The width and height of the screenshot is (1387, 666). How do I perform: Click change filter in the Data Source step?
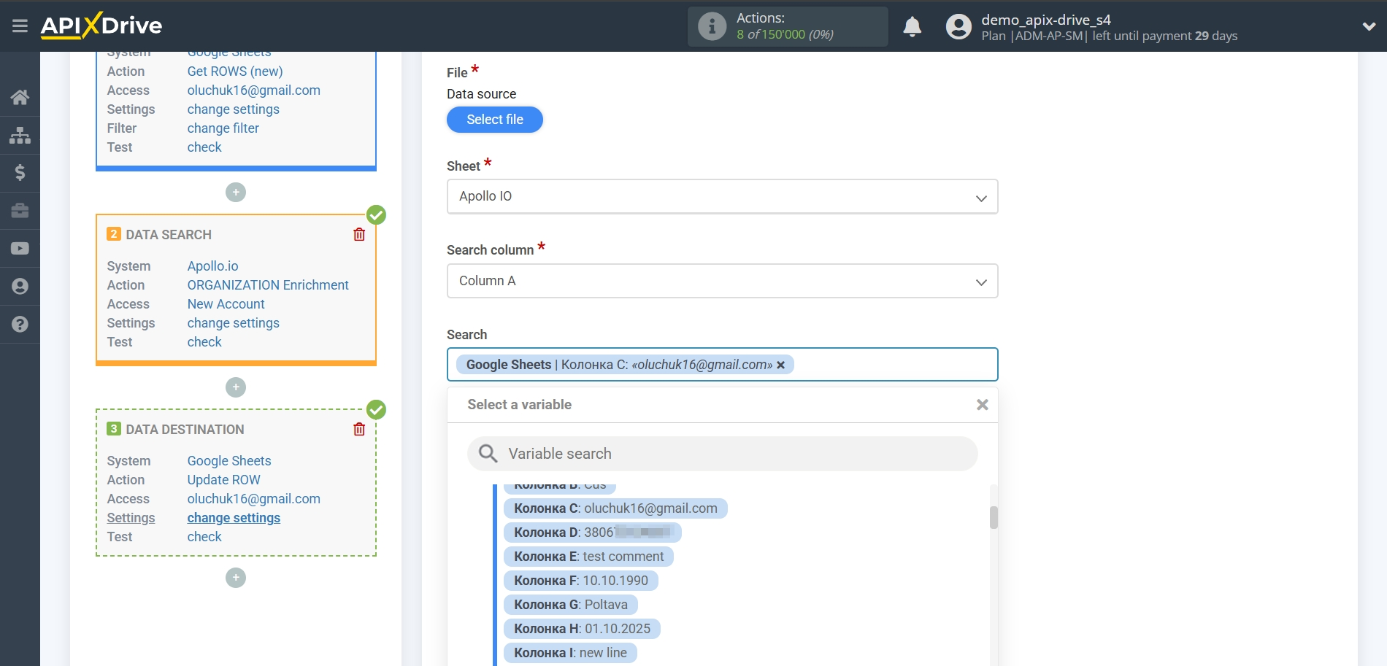(x=223, y=128)
